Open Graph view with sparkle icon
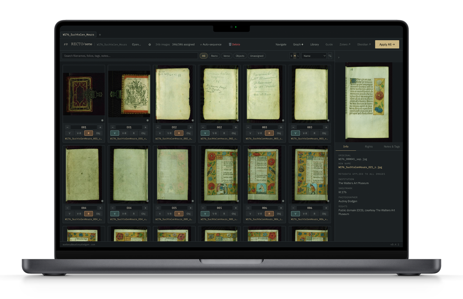 click(298, 44)
